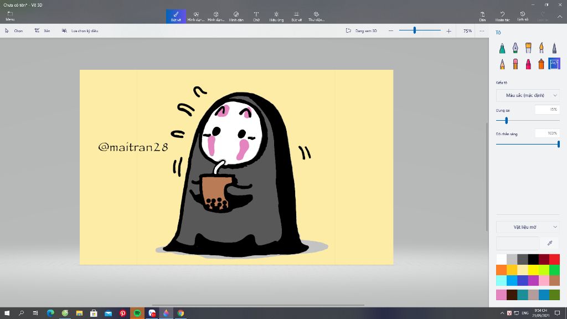Open the Windows notification center
This screenshot has height=319, width=567.
coord(557,313)
